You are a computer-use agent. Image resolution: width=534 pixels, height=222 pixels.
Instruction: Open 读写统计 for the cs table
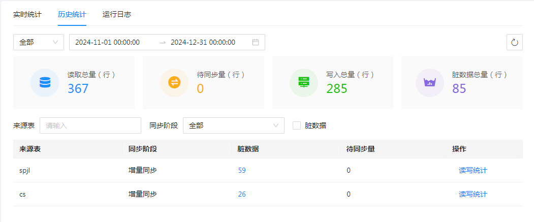point(473,194)
